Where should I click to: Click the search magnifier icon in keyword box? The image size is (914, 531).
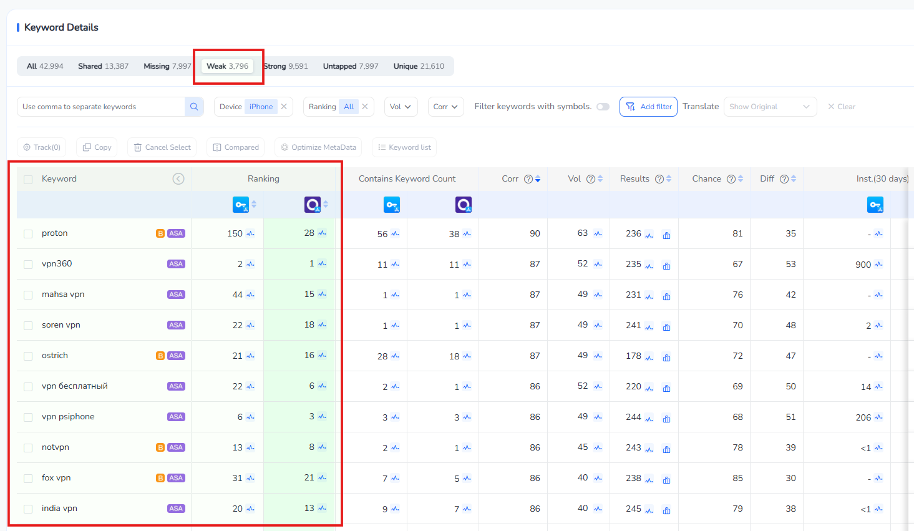[194, 107]
